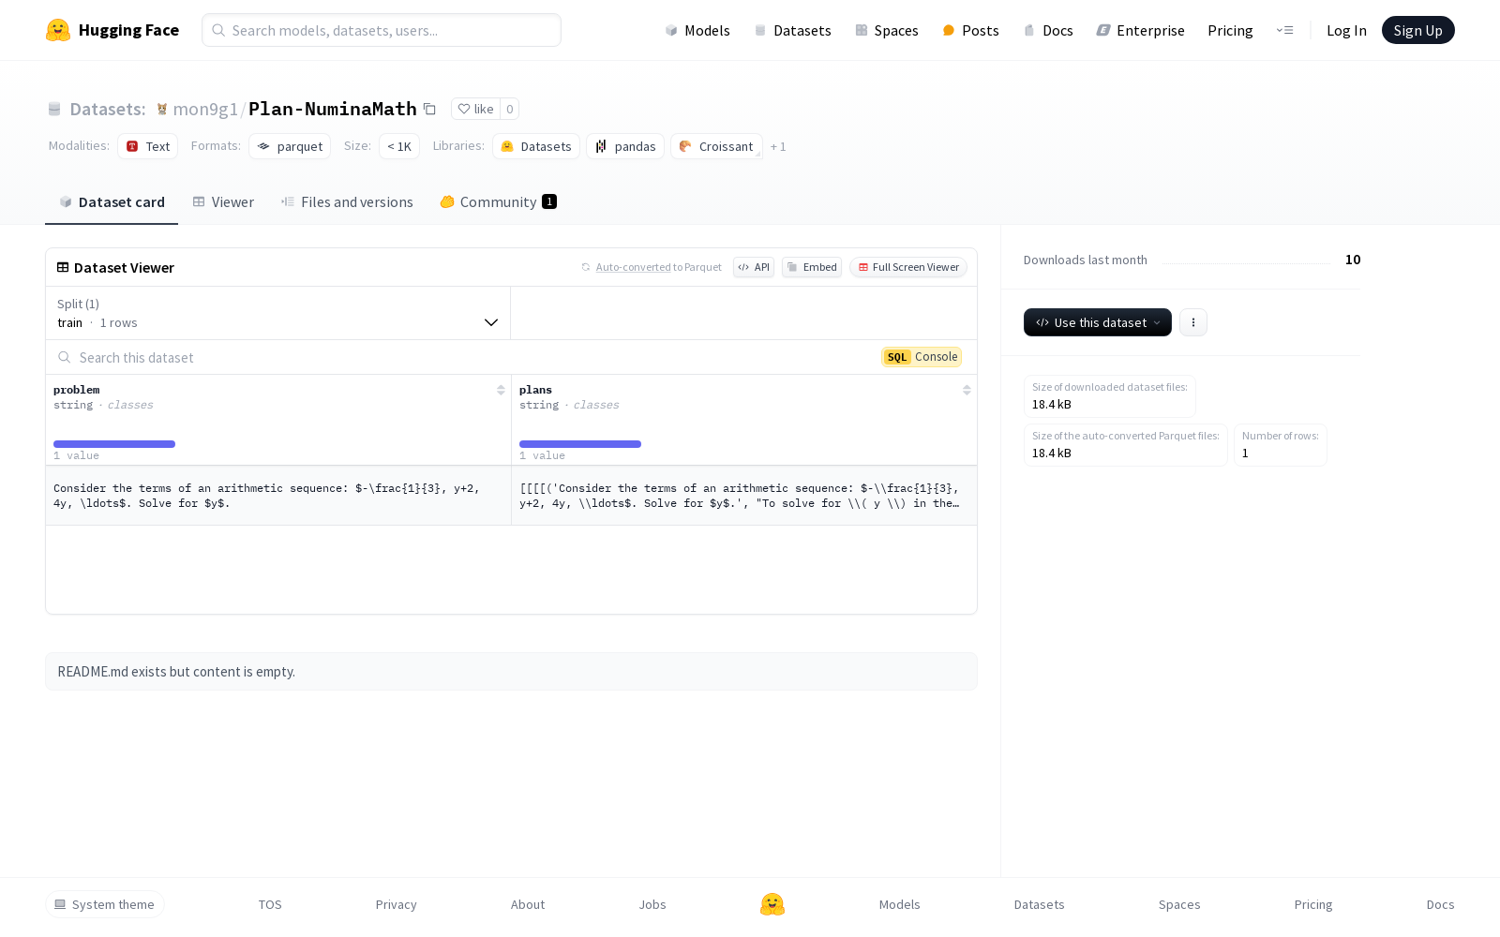Show the +1 more libraries
This screenshot has width=1500, height=937.
[778, 146]
